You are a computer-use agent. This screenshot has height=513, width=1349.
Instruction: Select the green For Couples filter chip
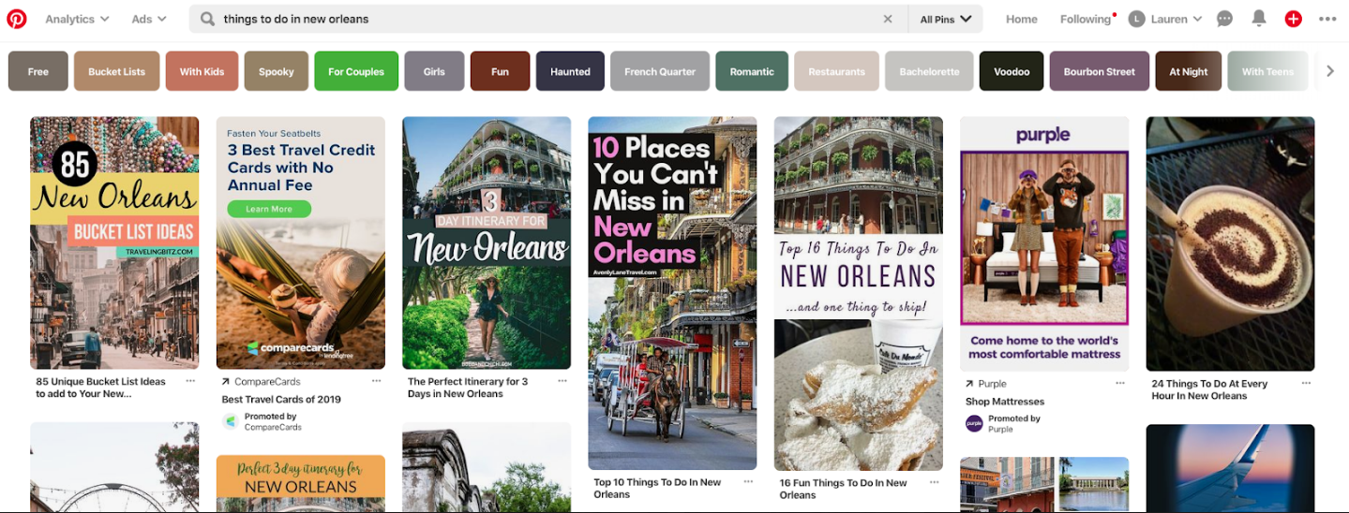click(x=356, y=71)
